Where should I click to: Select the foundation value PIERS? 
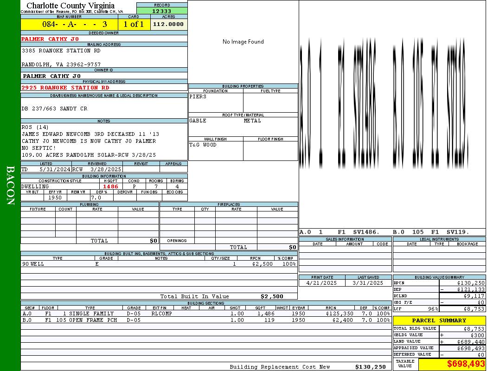tap(198, 96)
